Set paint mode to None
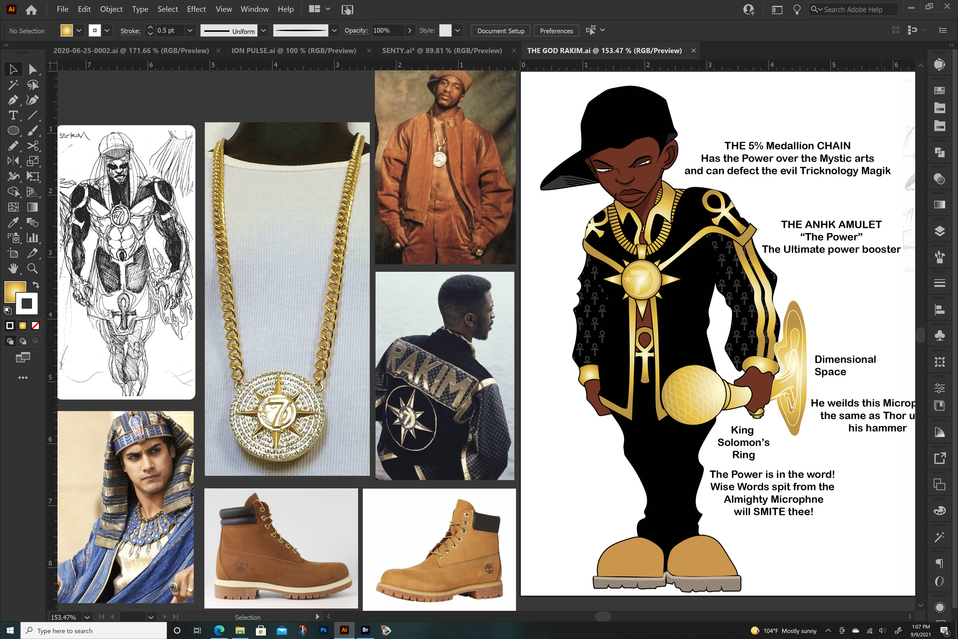 tap(35, 325)
